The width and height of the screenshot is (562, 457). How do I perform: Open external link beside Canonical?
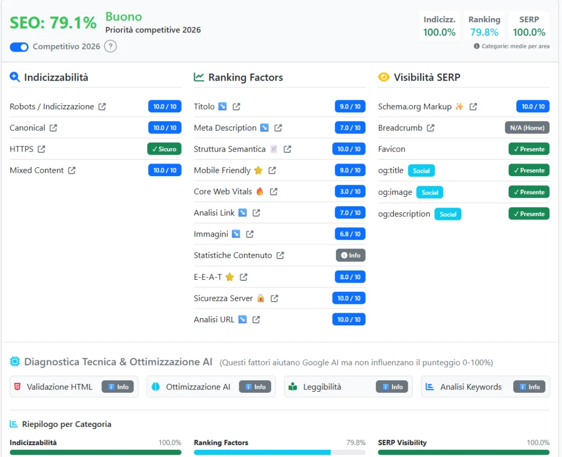pos(53,127)
